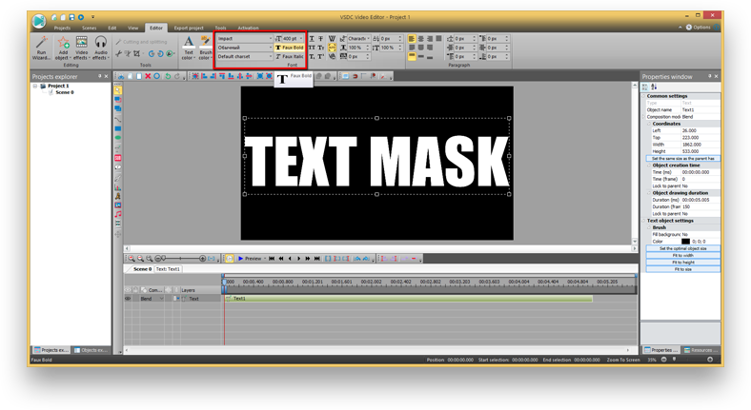Collapse the Project 1 tree node
751x410 pixels.
[x=35, y=86]
